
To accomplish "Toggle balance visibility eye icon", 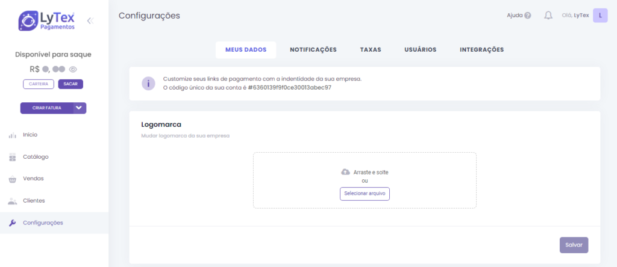I will [x=73, y=69].
